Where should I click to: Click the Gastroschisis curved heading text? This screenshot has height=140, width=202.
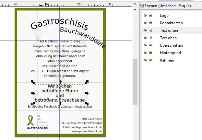60,23
